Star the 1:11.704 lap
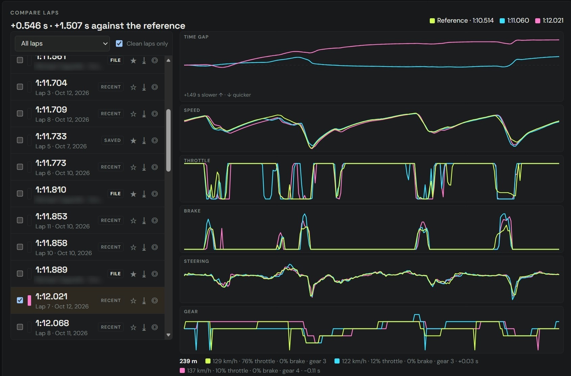The height and width of the screenshot is (376, 571). [133, 87]
